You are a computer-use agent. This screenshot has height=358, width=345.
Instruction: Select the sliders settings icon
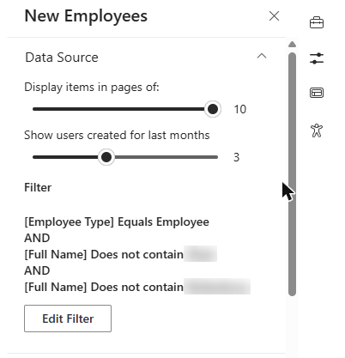pyautogui.click(x=317, y=58)
